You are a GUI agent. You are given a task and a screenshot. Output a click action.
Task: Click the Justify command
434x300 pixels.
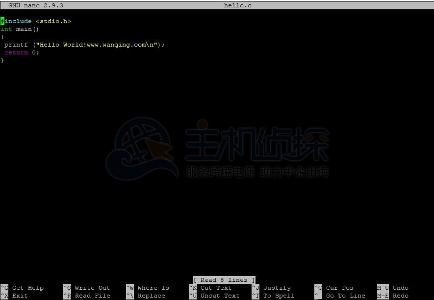pos(277,288)
